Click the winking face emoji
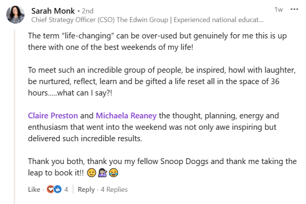 click(x=92, y=173)
